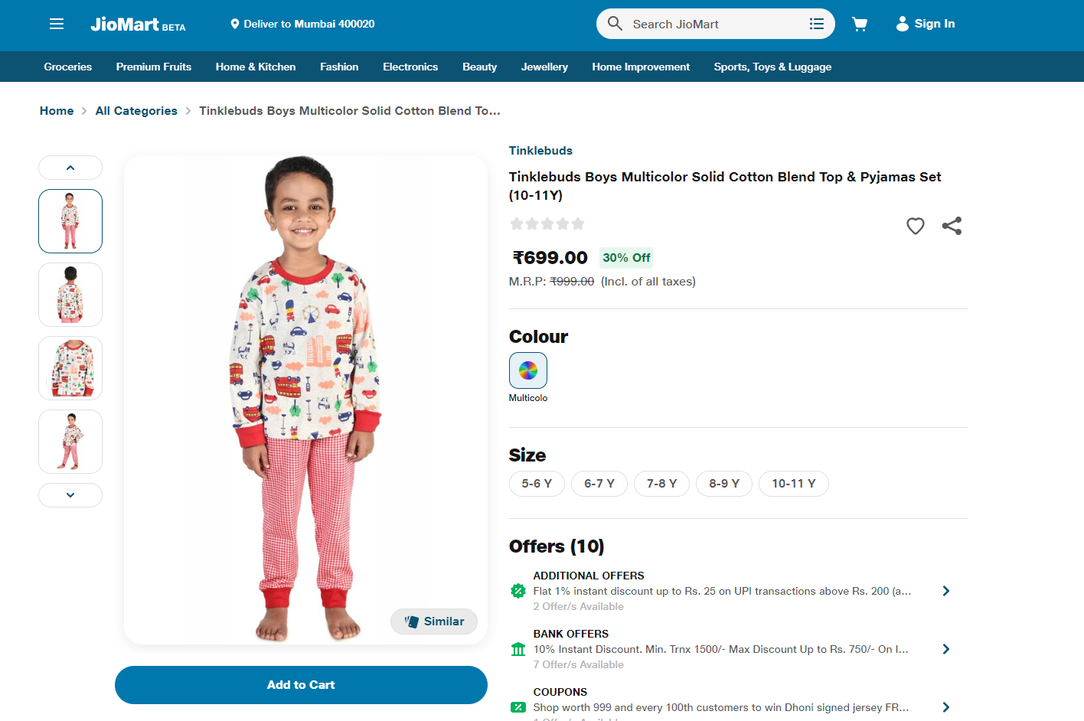Select size 5-6 Y
This screenshot has height=721, width=1084.
[537, 484]
